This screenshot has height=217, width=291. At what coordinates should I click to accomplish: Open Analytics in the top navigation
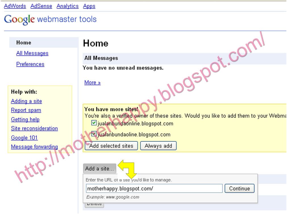[67, 6]
